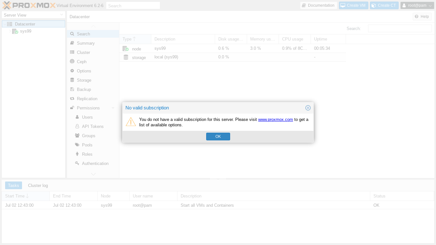Open the root@pam user menu
The width and height of the screenshot is (436, 245).
417,5
